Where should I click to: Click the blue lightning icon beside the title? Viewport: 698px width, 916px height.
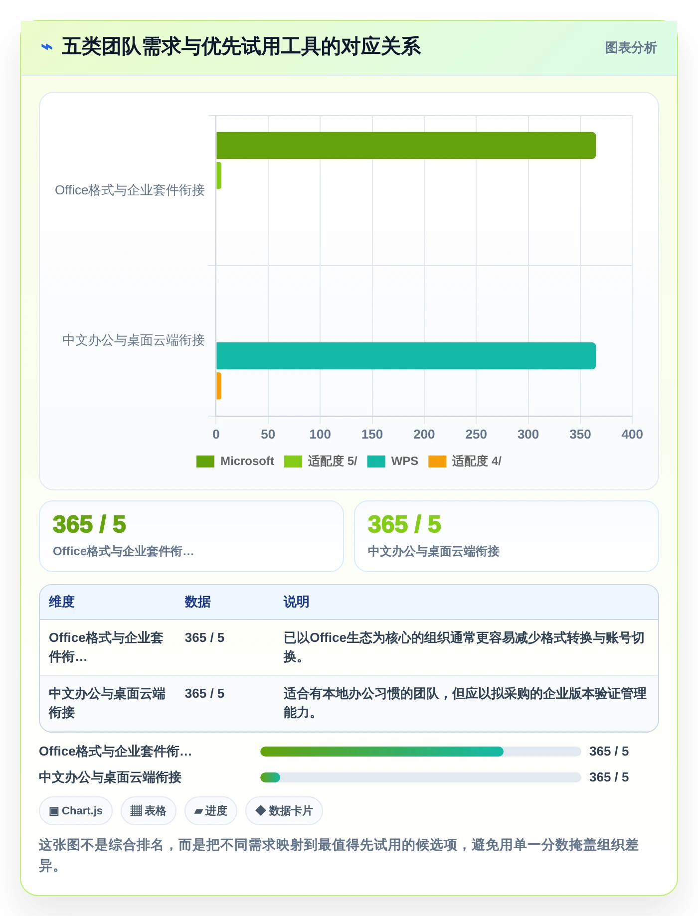(x=46, y=47)
